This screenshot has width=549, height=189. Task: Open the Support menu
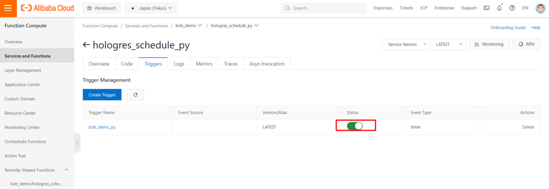pos(469,8)
